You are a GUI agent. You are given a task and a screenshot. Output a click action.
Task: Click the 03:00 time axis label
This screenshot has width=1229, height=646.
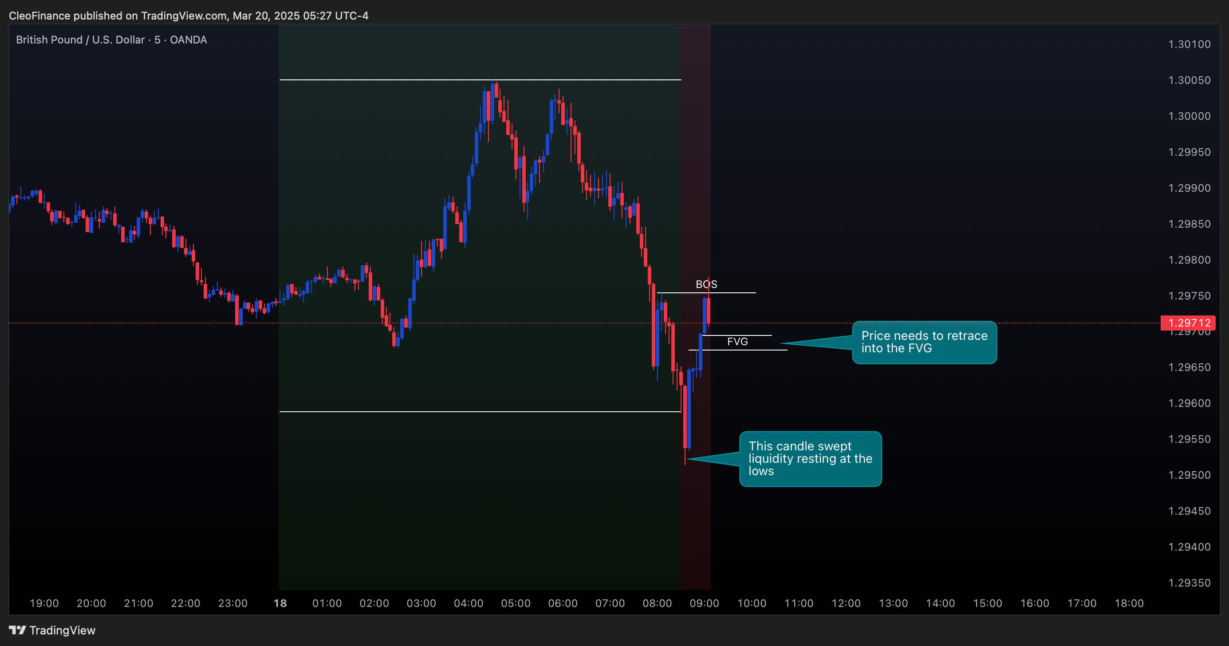(x=421, y=603)
